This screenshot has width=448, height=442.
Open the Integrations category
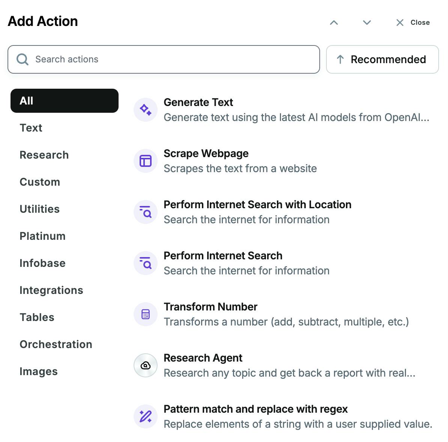(x=51, y=290)
